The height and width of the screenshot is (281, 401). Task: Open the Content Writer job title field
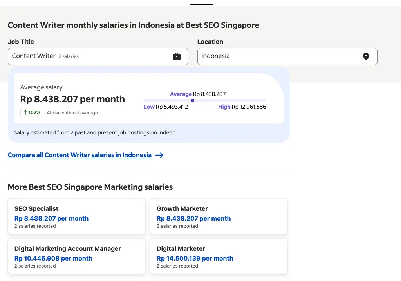point(98,56)
